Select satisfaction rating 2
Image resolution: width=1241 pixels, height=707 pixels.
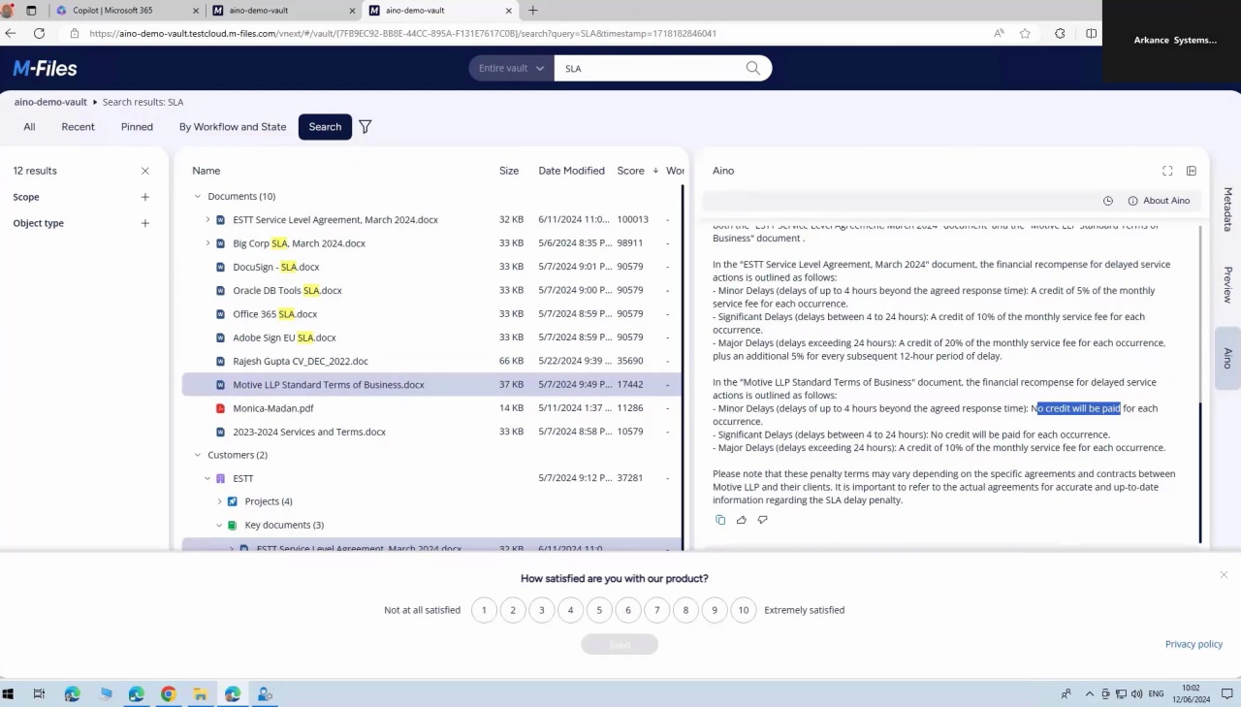pyautogui.click(x=513, y=610)
